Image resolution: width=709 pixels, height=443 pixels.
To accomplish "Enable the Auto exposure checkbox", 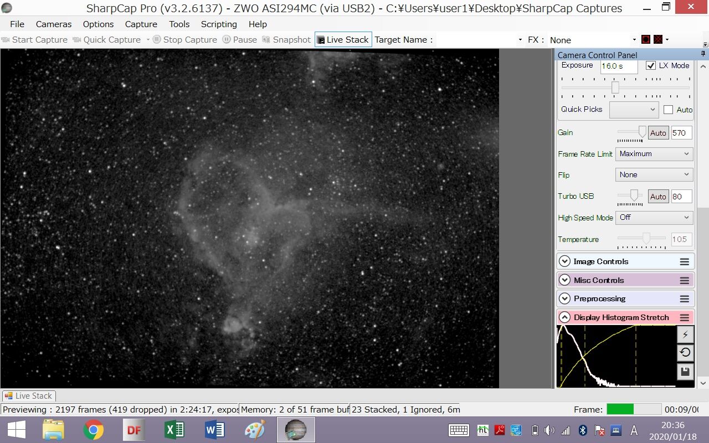I will (668, 110).
